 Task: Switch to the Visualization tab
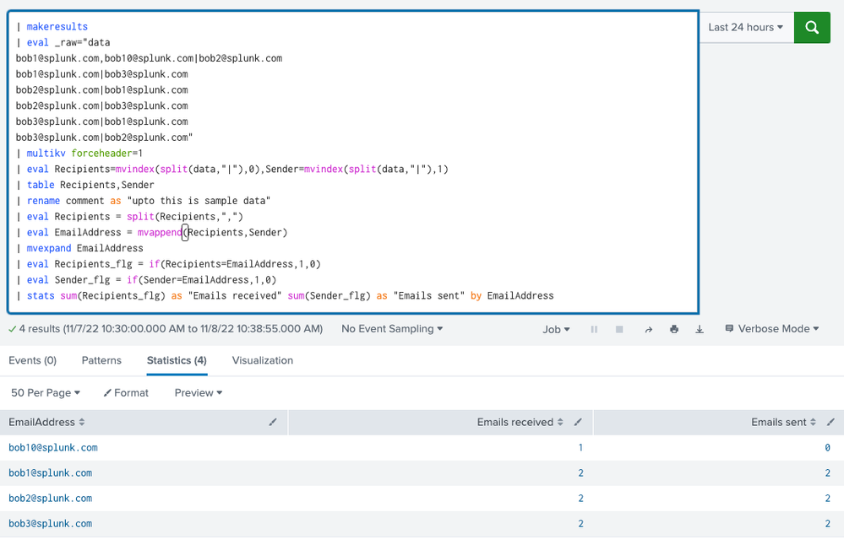point(262,360)
